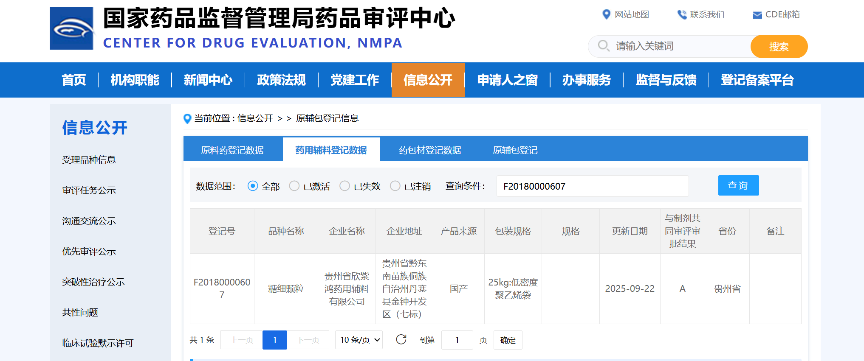This screenshot has width=864, height=361.
Task: Click the contact us phone icon
Action: [681, 14]
